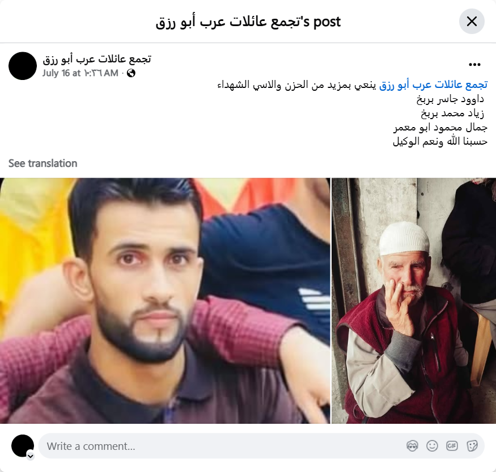496x472 pixels.
Task: Close the post dialog with the X button
Action: (472, 22)
